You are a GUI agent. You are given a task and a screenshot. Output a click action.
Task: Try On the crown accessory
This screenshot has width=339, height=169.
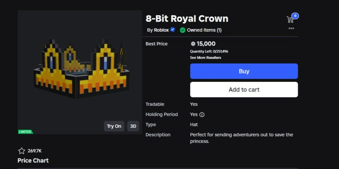tap(114, 126)
